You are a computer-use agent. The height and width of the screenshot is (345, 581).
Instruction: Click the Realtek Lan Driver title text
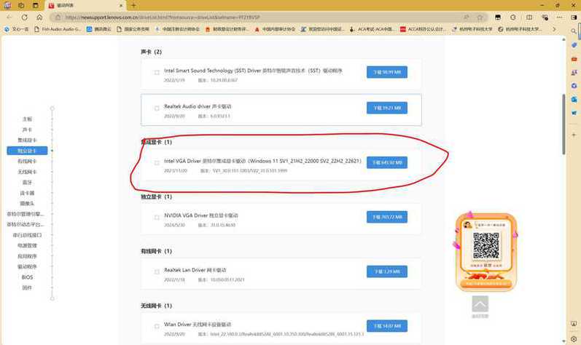[195, 270]
